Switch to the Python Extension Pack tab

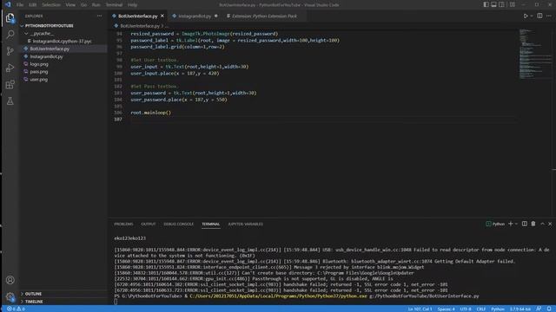264,16
